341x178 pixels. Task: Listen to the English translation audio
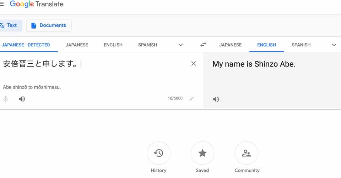point(216,99)
